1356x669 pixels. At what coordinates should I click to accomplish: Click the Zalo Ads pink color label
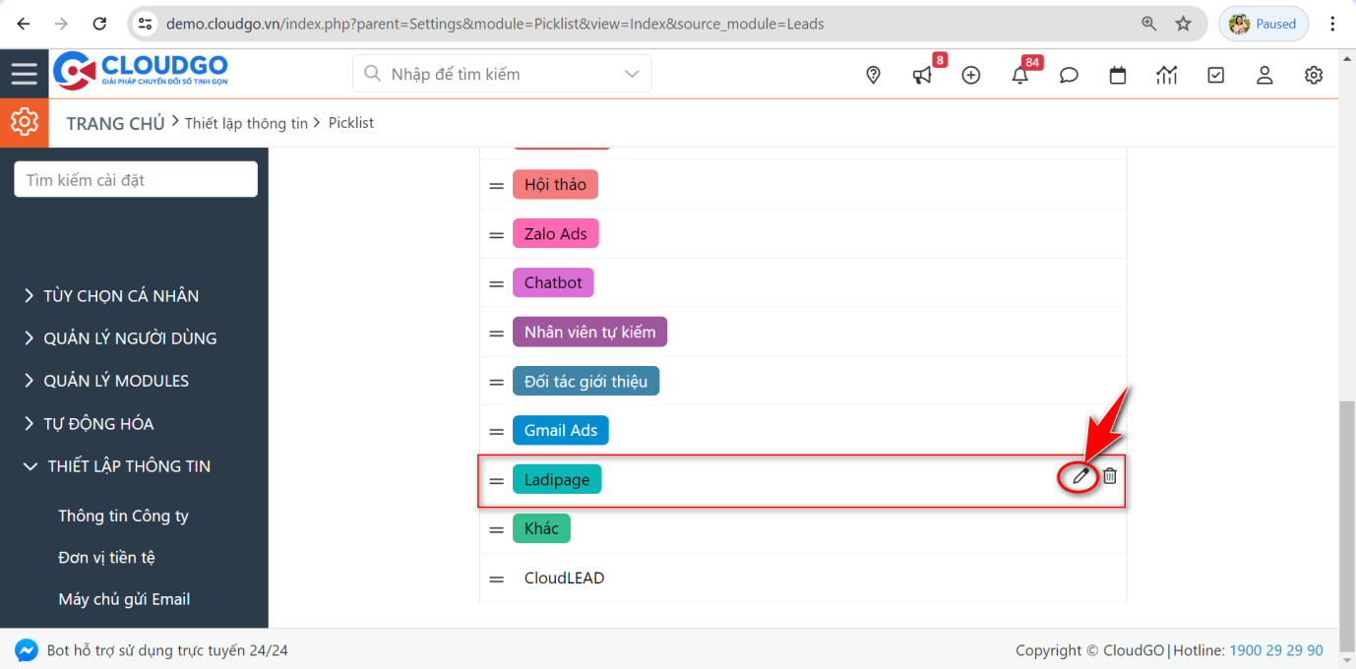click(555, 234)
